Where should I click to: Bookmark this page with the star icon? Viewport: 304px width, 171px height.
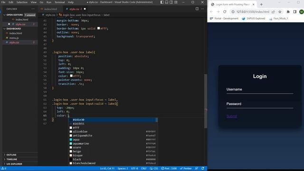click(x=280, y=12)
